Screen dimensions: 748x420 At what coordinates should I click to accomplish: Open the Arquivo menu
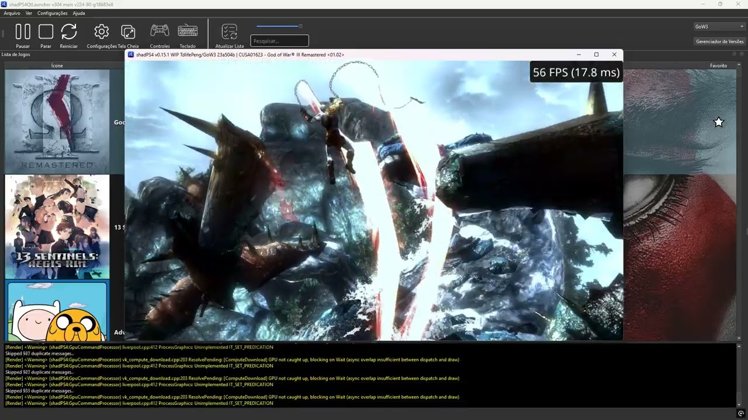(12, 13)
